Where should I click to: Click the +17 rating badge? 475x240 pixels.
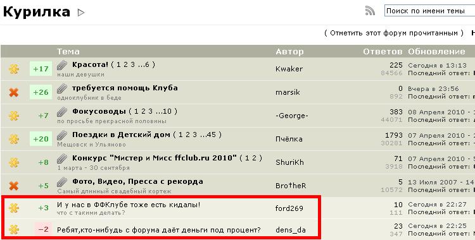point(41,69)
